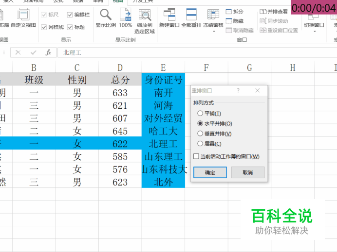
Task: Toggle the 网格线 gridlines checkbox
Action: tap(44, 27)
